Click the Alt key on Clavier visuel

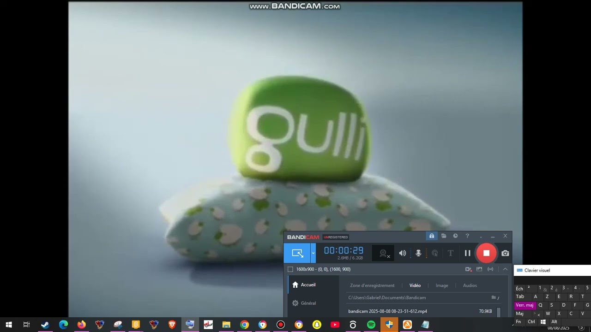point(554,322)
